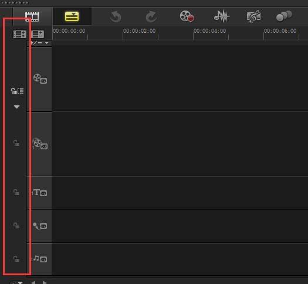Select the yellow Timeline View button

[72, 16]
